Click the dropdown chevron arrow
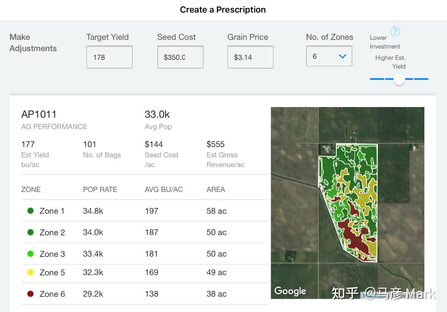Screen dimensions: 447x312 coord(342,57)
